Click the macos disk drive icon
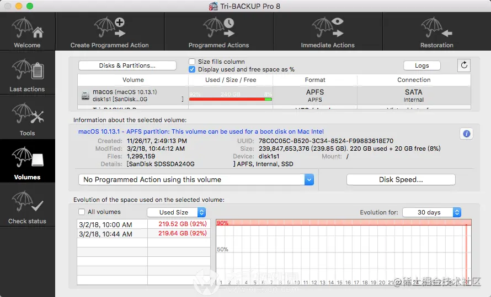The height and width of the screenshot is (297, 491). [86, 96]
